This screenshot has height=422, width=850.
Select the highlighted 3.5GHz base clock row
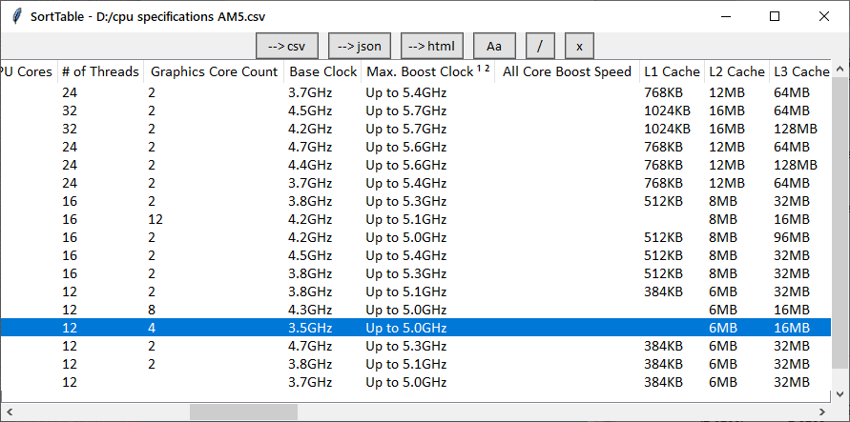[310, 328]
